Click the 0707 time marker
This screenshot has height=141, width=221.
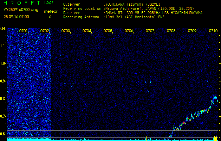[x=150, y=31]
